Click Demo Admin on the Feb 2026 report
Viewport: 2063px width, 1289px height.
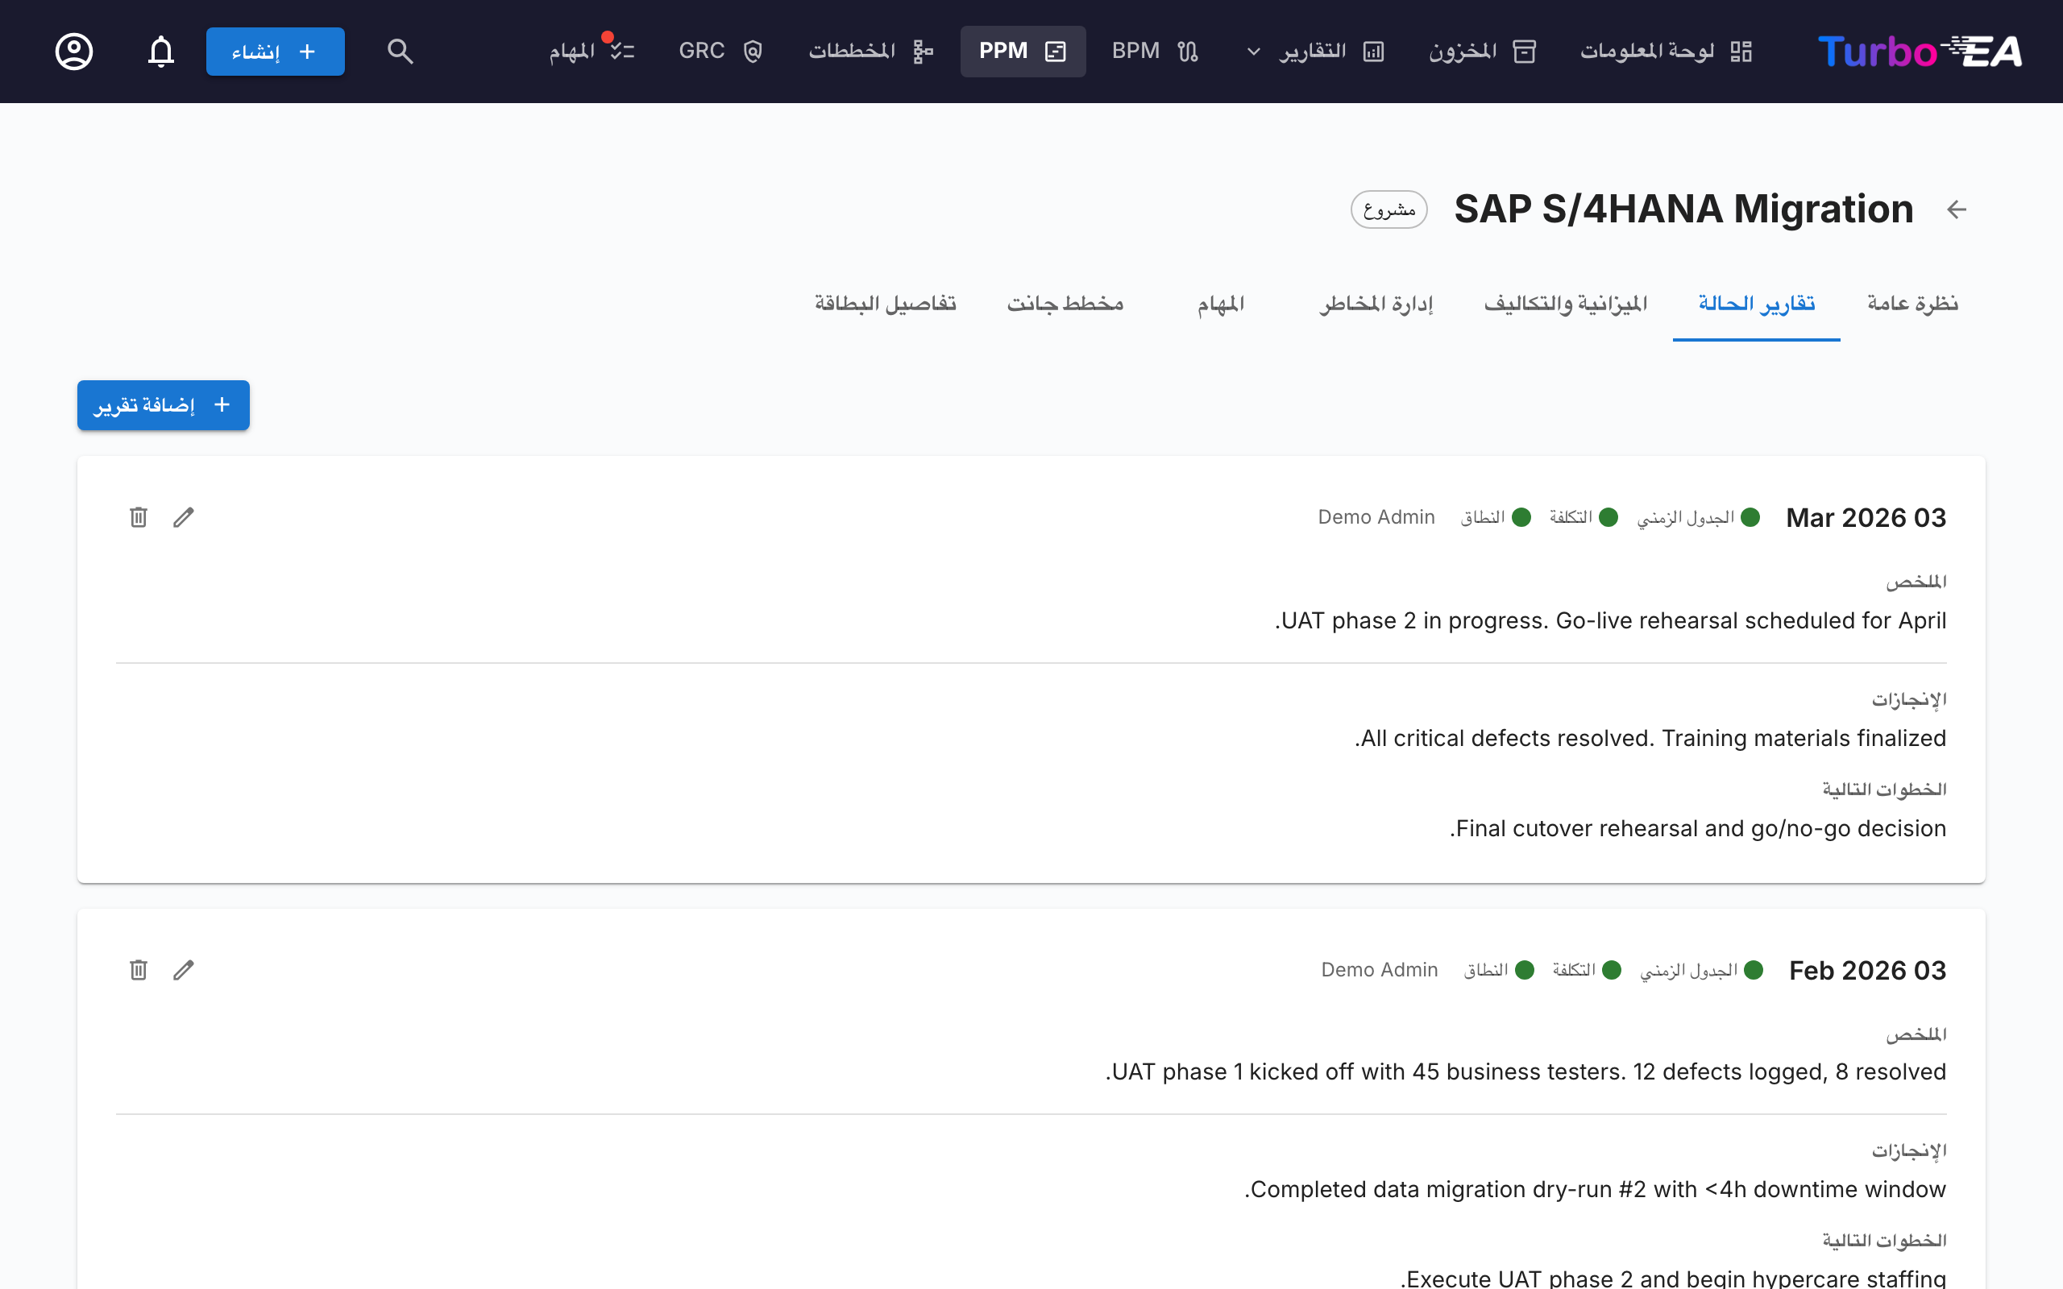[x=1380, y=970]
